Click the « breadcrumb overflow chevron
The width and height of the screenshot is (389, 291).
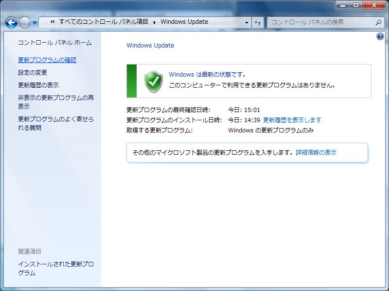coord(53,22)
